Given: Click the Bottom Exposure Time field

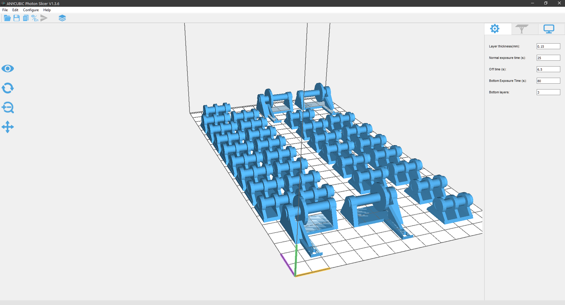Looking at the screenshot, I should click(548, 81).
